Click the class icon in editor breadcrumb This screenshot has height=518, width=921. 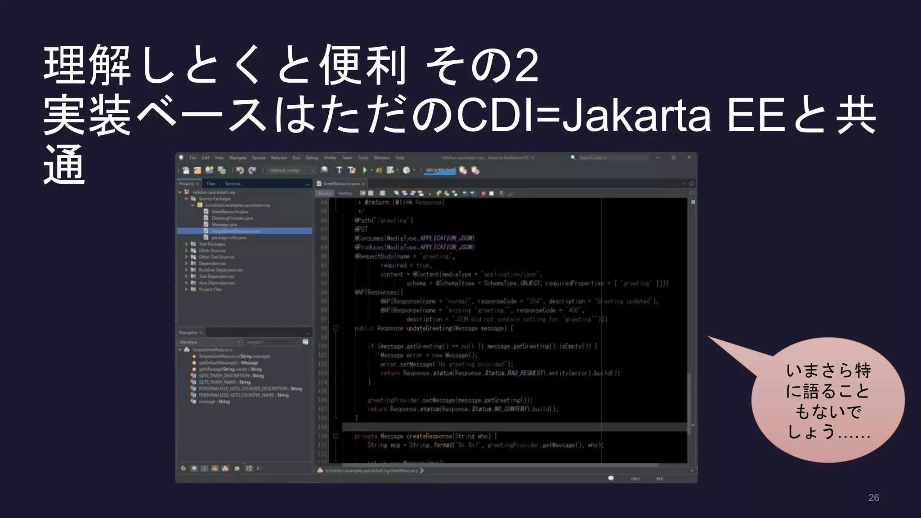(320, 470)
